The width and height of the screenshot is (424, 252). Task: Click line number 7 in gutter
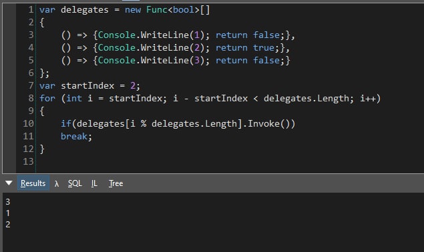(x=31, y=85)
